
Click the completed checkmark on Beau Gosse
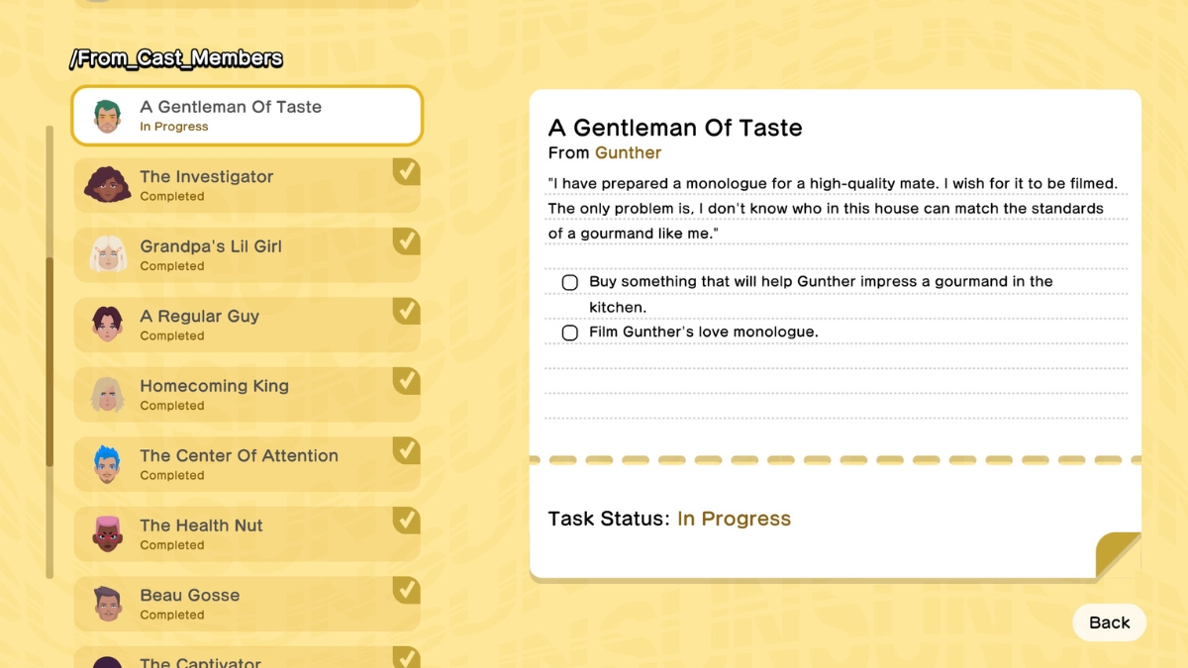406,591
